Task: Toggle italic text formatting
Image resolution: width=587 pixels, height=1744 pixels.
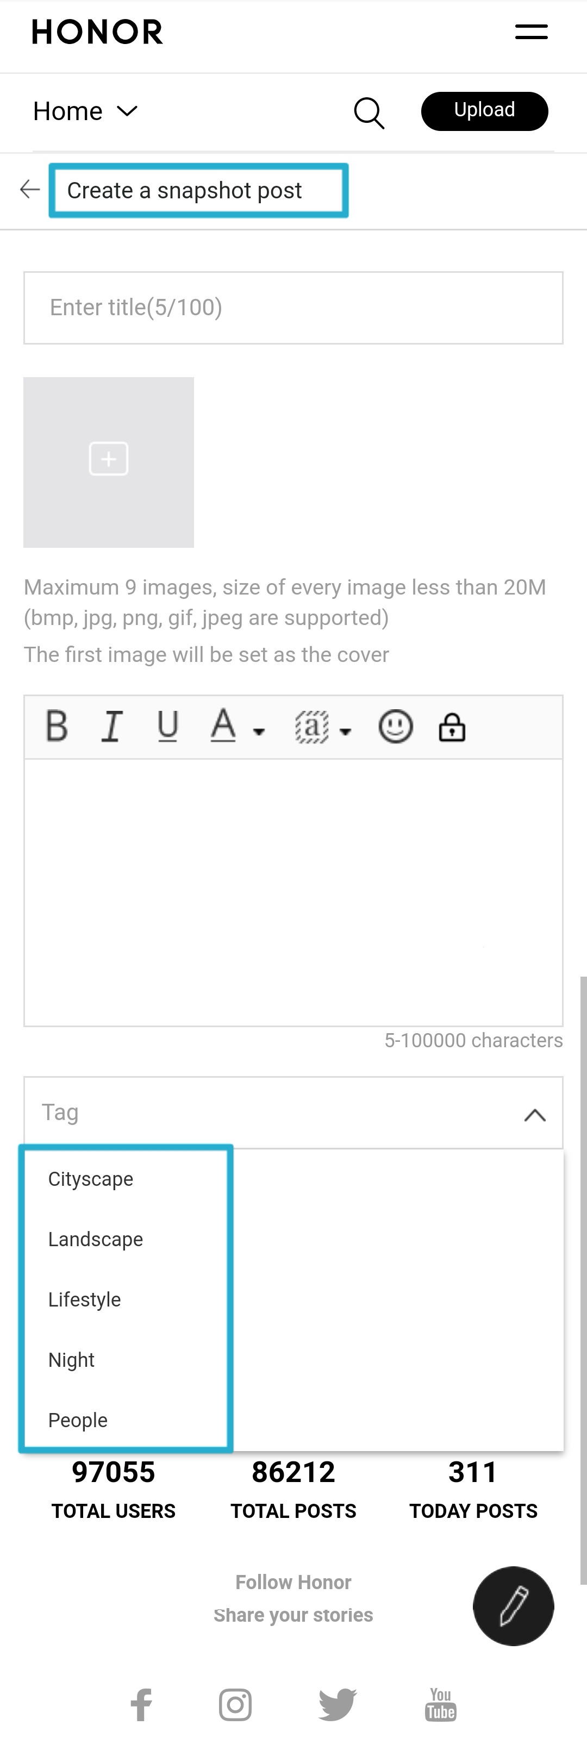Action: (112, 727)
